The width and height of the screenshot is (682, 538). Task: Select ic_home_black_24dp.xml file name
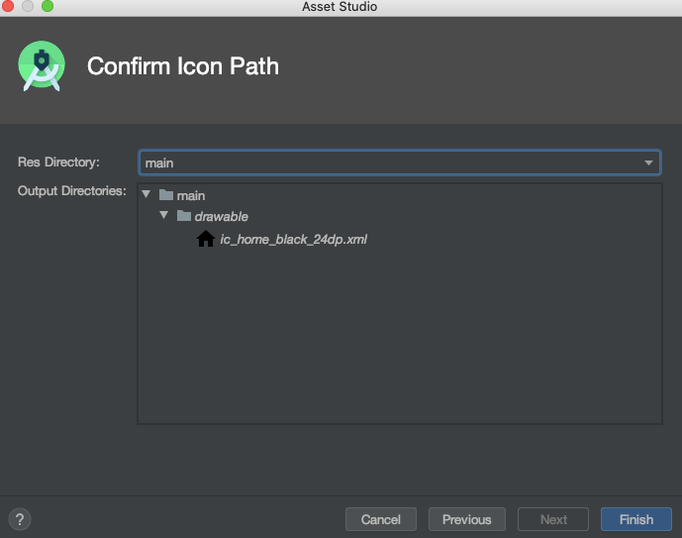[294, 240]
